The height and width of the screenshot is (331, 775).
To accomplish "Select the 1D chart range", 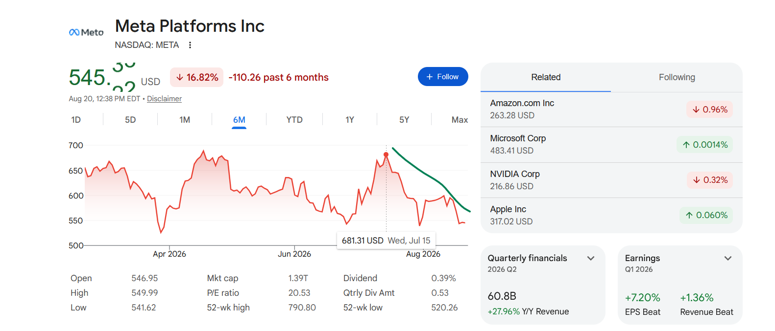I will [x=76, y=120].
